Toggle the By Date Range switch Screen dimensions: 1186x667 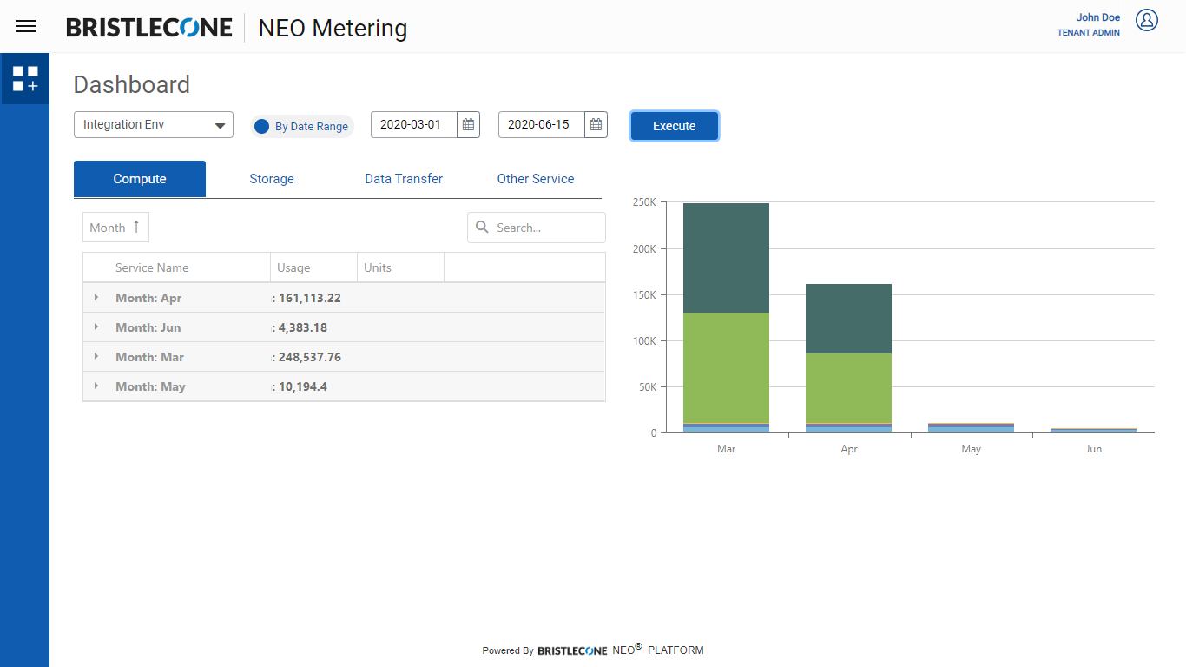tap(262, 126)
